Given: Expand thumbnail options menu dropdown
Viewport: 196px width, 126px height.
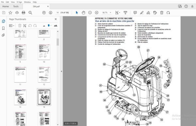Looking at the screenshot, I should [12, 25].
